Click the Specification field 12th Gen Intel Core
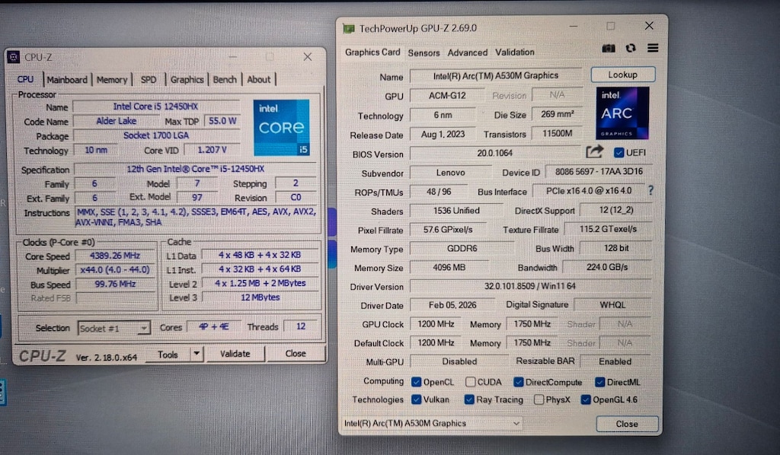Screen dimensions: 780x455 pyautogui.click(x=195, y=169)
